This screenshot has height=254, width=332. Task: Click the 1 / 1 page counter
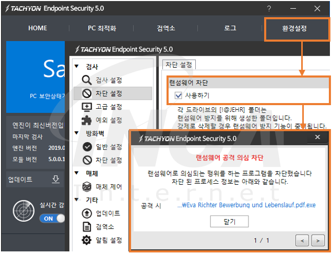tap(262, 240)
